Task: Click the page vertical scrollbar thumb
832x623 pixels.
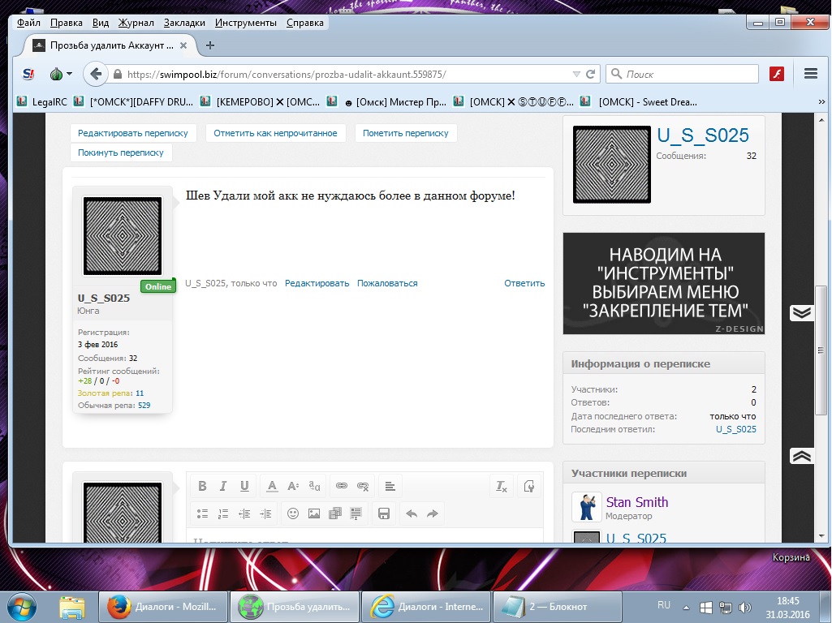Action: 821,350
